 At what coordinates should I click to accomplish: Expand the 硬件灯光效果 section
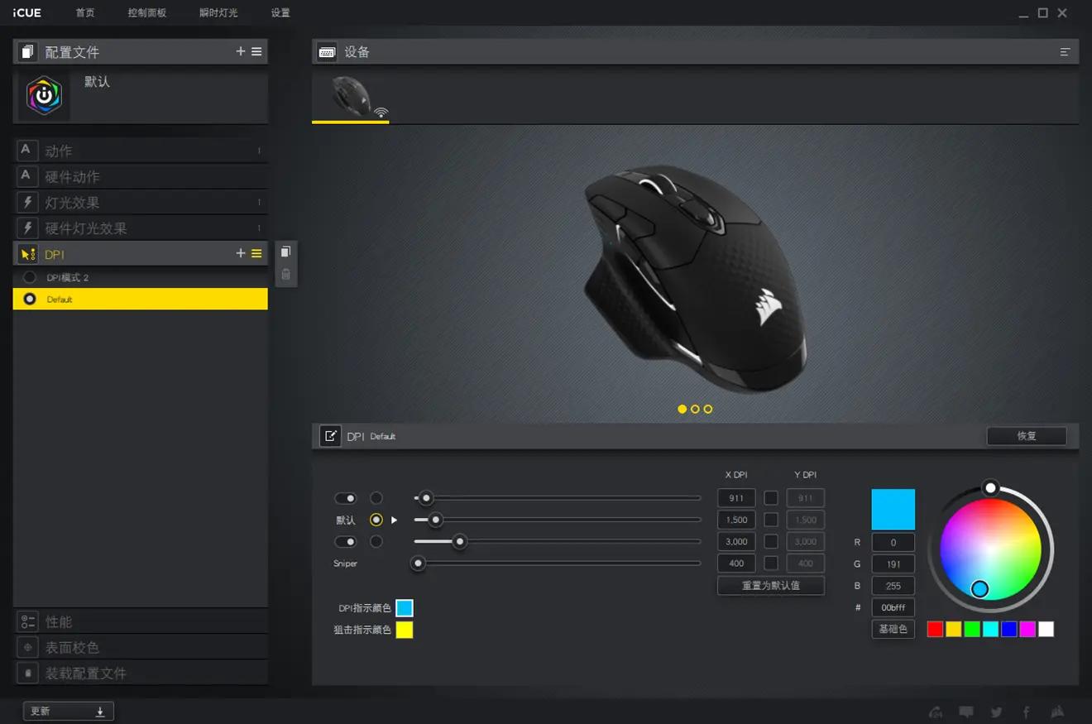click(141, 228)
